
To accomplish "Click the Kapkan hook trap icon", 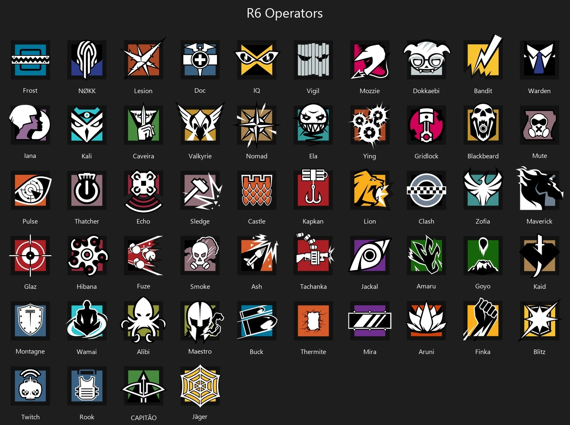I will (x=313, y=189).
